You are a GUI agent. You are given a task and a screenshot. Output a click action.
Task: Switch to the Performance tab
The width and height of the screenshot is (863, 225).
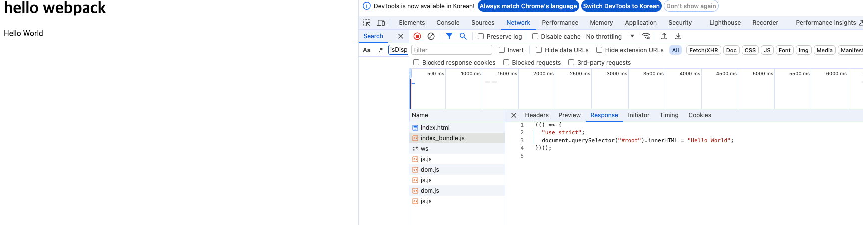coord(560,23)
